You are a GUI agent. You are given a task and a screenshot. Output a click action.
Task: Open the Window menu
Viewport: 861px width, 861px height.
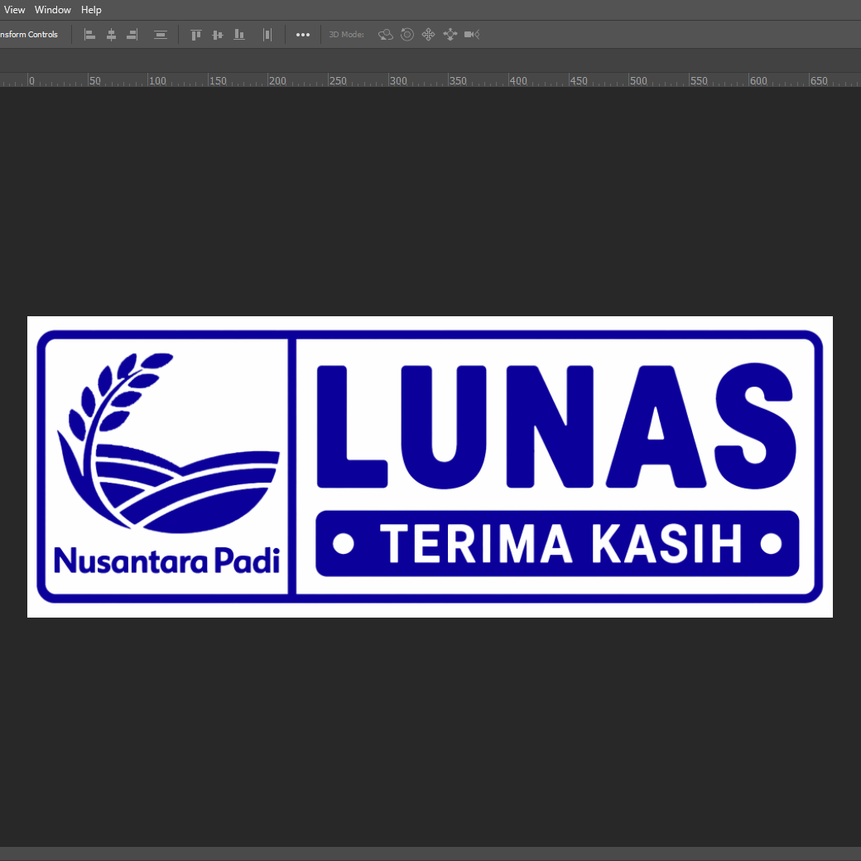[53, 10]
